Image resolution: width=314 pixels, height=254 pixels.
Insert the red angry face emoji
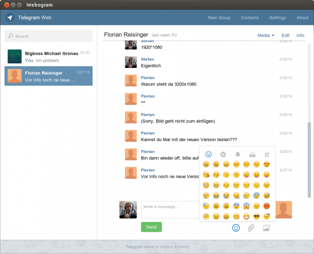[267, 206]
